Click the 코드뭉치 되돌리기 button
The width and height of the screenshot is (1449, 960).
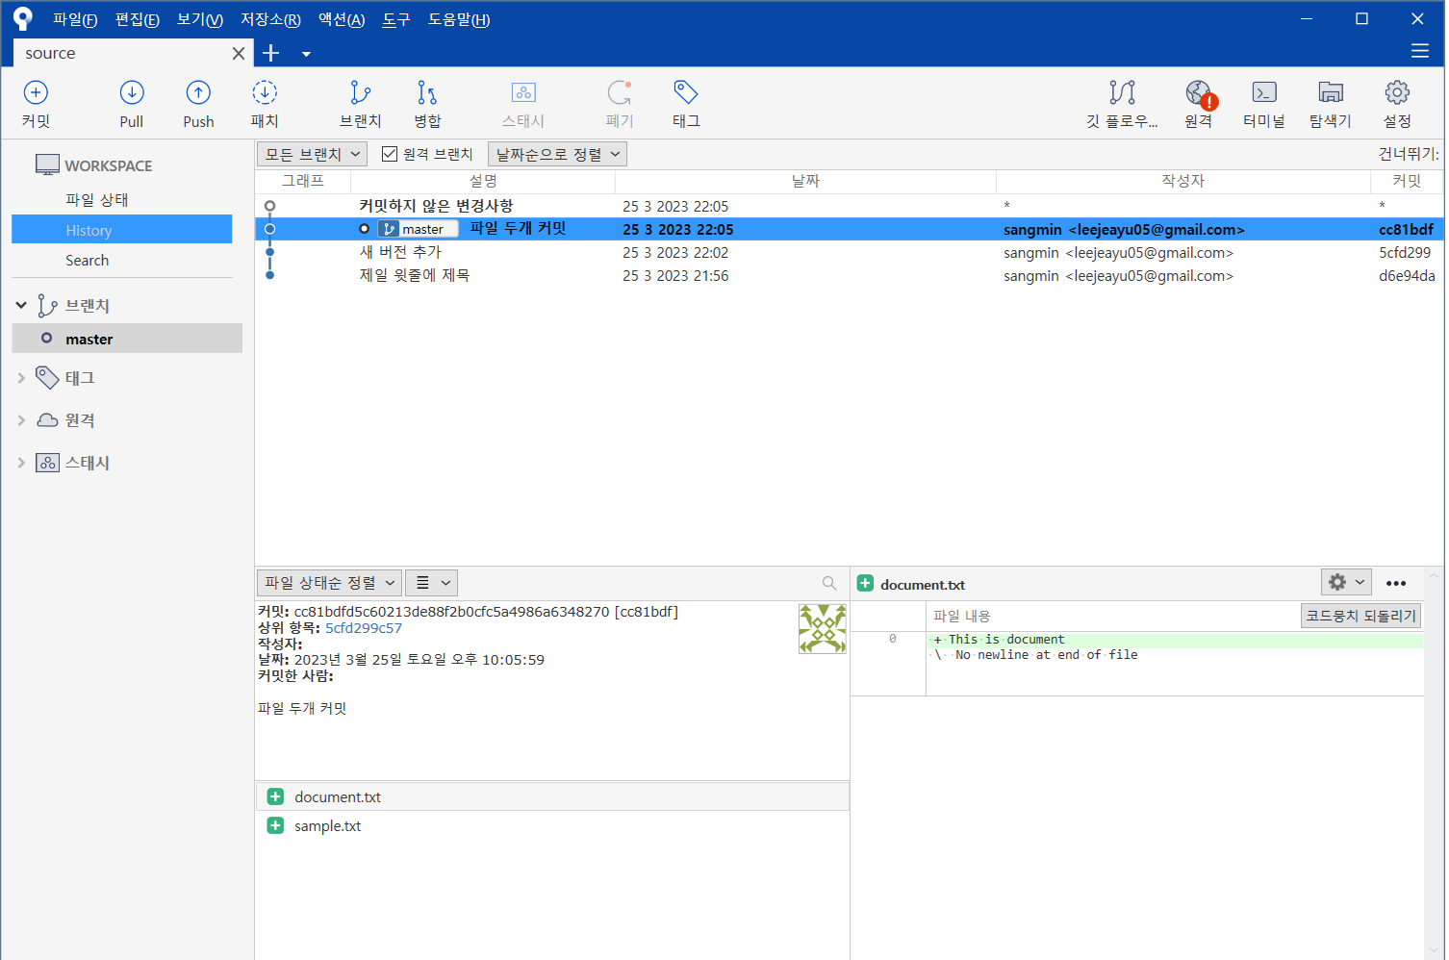pos(1360,616)
